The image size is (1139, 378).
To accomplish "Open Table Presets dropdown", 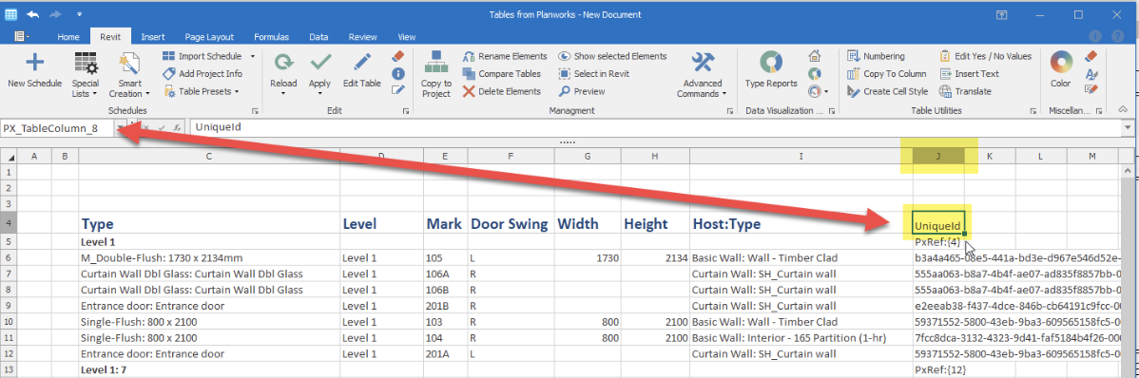I will coord(201,91).
